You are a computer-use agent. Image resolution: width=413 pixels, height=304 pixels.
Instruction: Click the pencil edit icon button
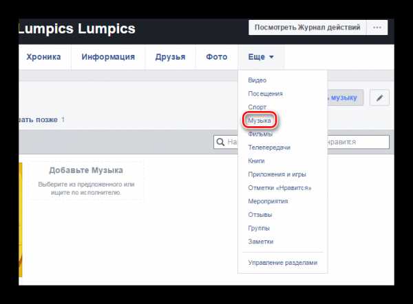click(379, 98)
